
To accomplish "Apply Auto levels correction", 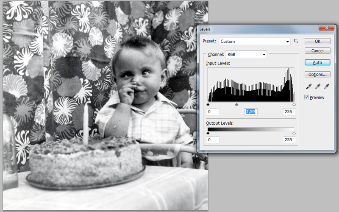I will click(x=317, y=62).
